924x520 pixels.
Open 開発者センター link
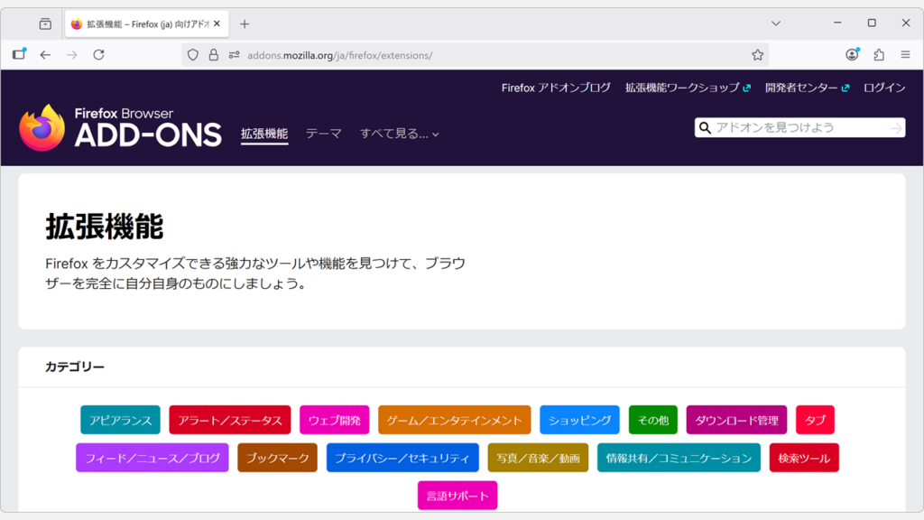pos(807,88)
